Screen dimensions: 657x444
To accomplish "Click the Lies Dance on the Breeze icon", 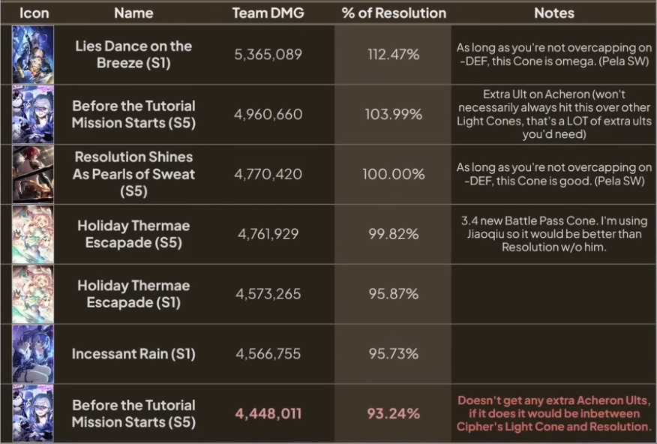I will point(33,55).
